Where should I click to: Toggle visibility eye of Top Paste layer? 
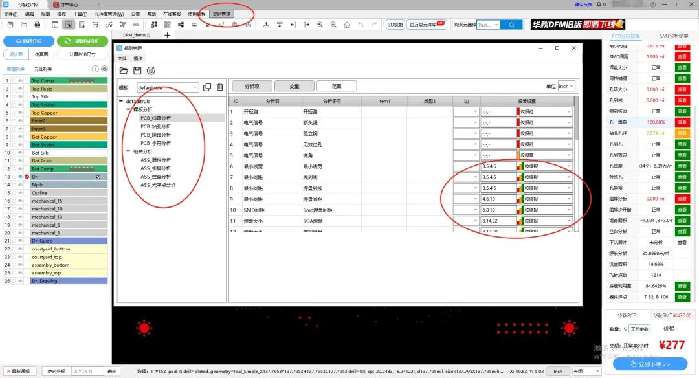tap(20, 89)
